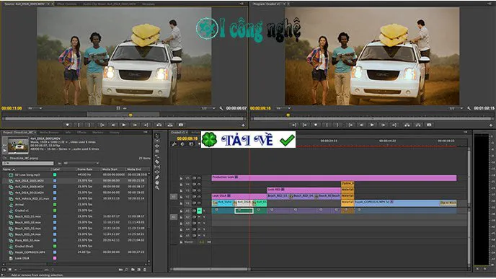Select the Slip tool
This screenshot has height=279, width=496.
tap(157, 167)
